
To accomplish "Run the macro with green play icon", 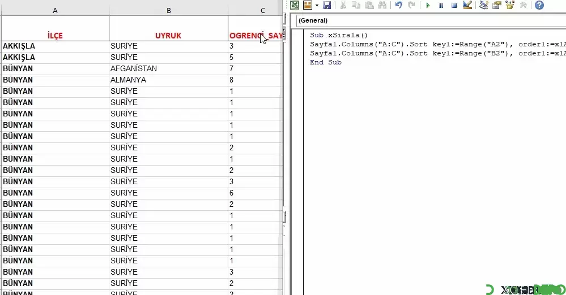I will point(428,6).
